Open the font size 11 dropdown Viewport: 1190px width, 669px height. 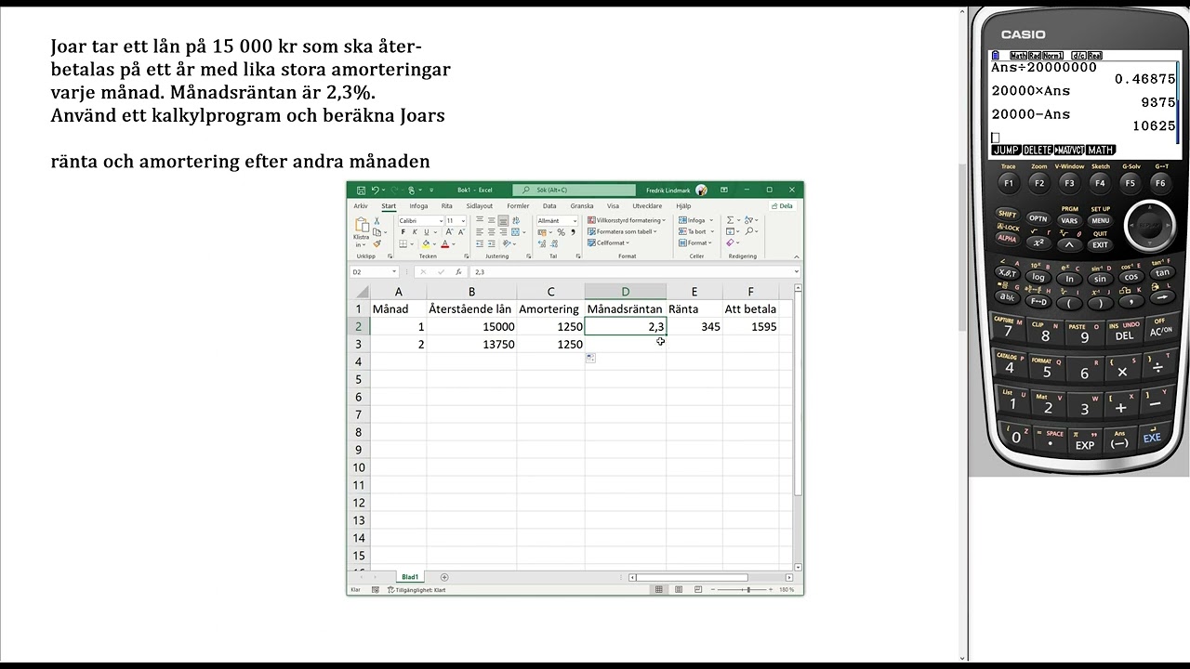(463, 220)
